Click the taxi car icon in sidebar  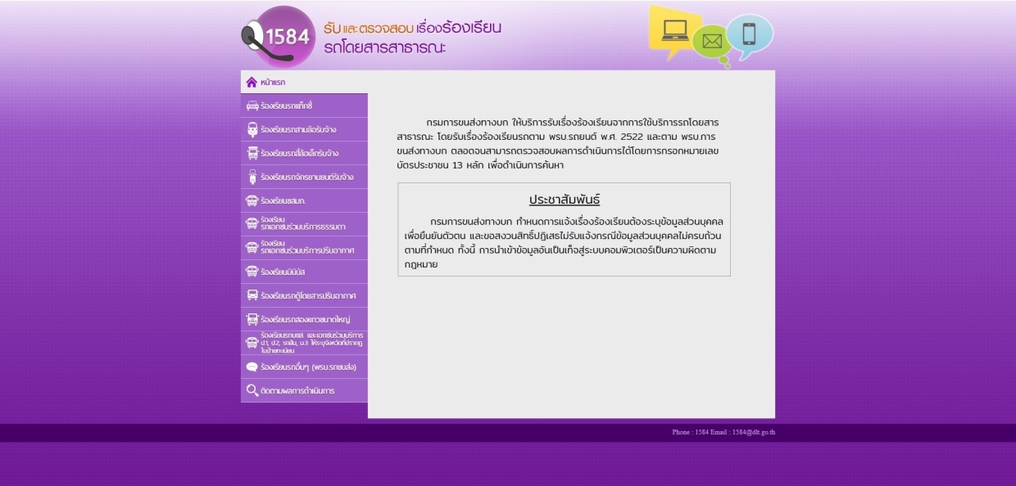point(252,106)
